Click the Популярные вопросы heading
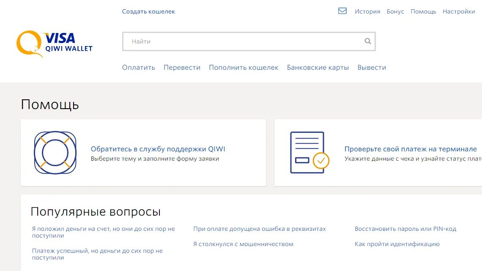This screenshot has height=271, width=482. click(x=96, y=212)
